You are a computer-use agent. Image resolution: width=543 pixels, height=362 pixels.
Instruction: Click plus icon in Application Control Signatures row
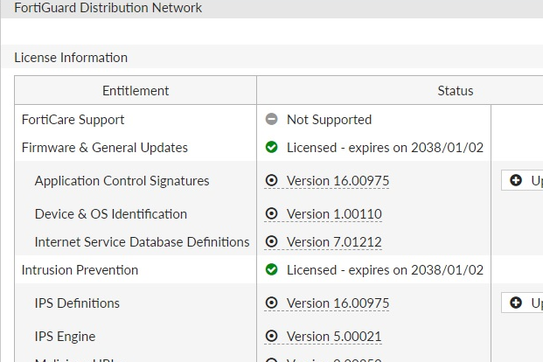(516, 180)
